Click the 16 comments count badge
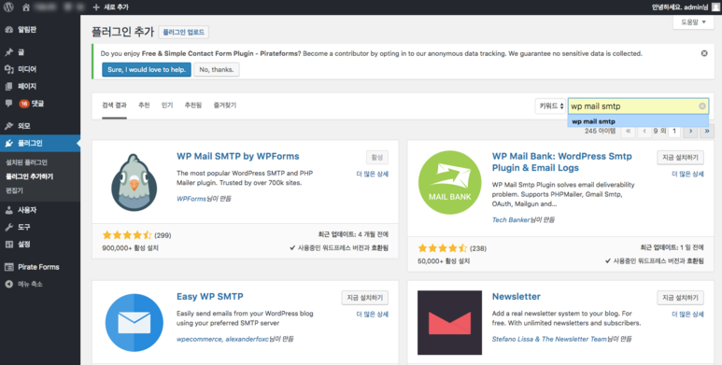The height and width of the screenshot is (365, 722). pos(24,104)
